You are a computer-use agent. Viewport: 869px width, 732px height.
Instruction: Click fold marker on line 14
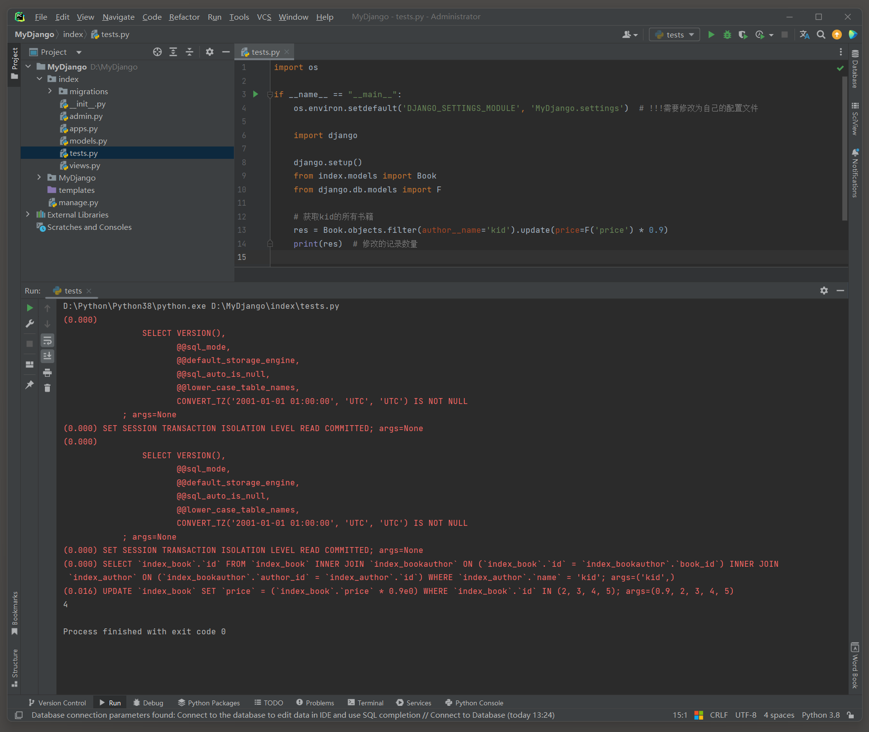pos(270,244)
